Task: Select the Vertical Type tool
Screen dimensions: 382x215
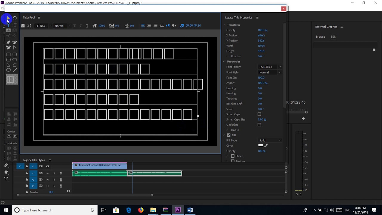Action: (x=15, y=25)
